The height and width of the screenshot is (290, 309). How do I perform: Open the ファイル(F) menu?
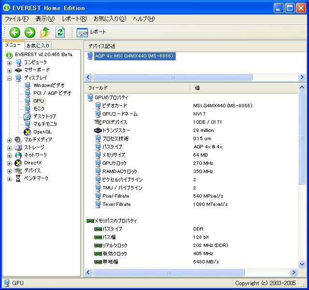[16, 19]
